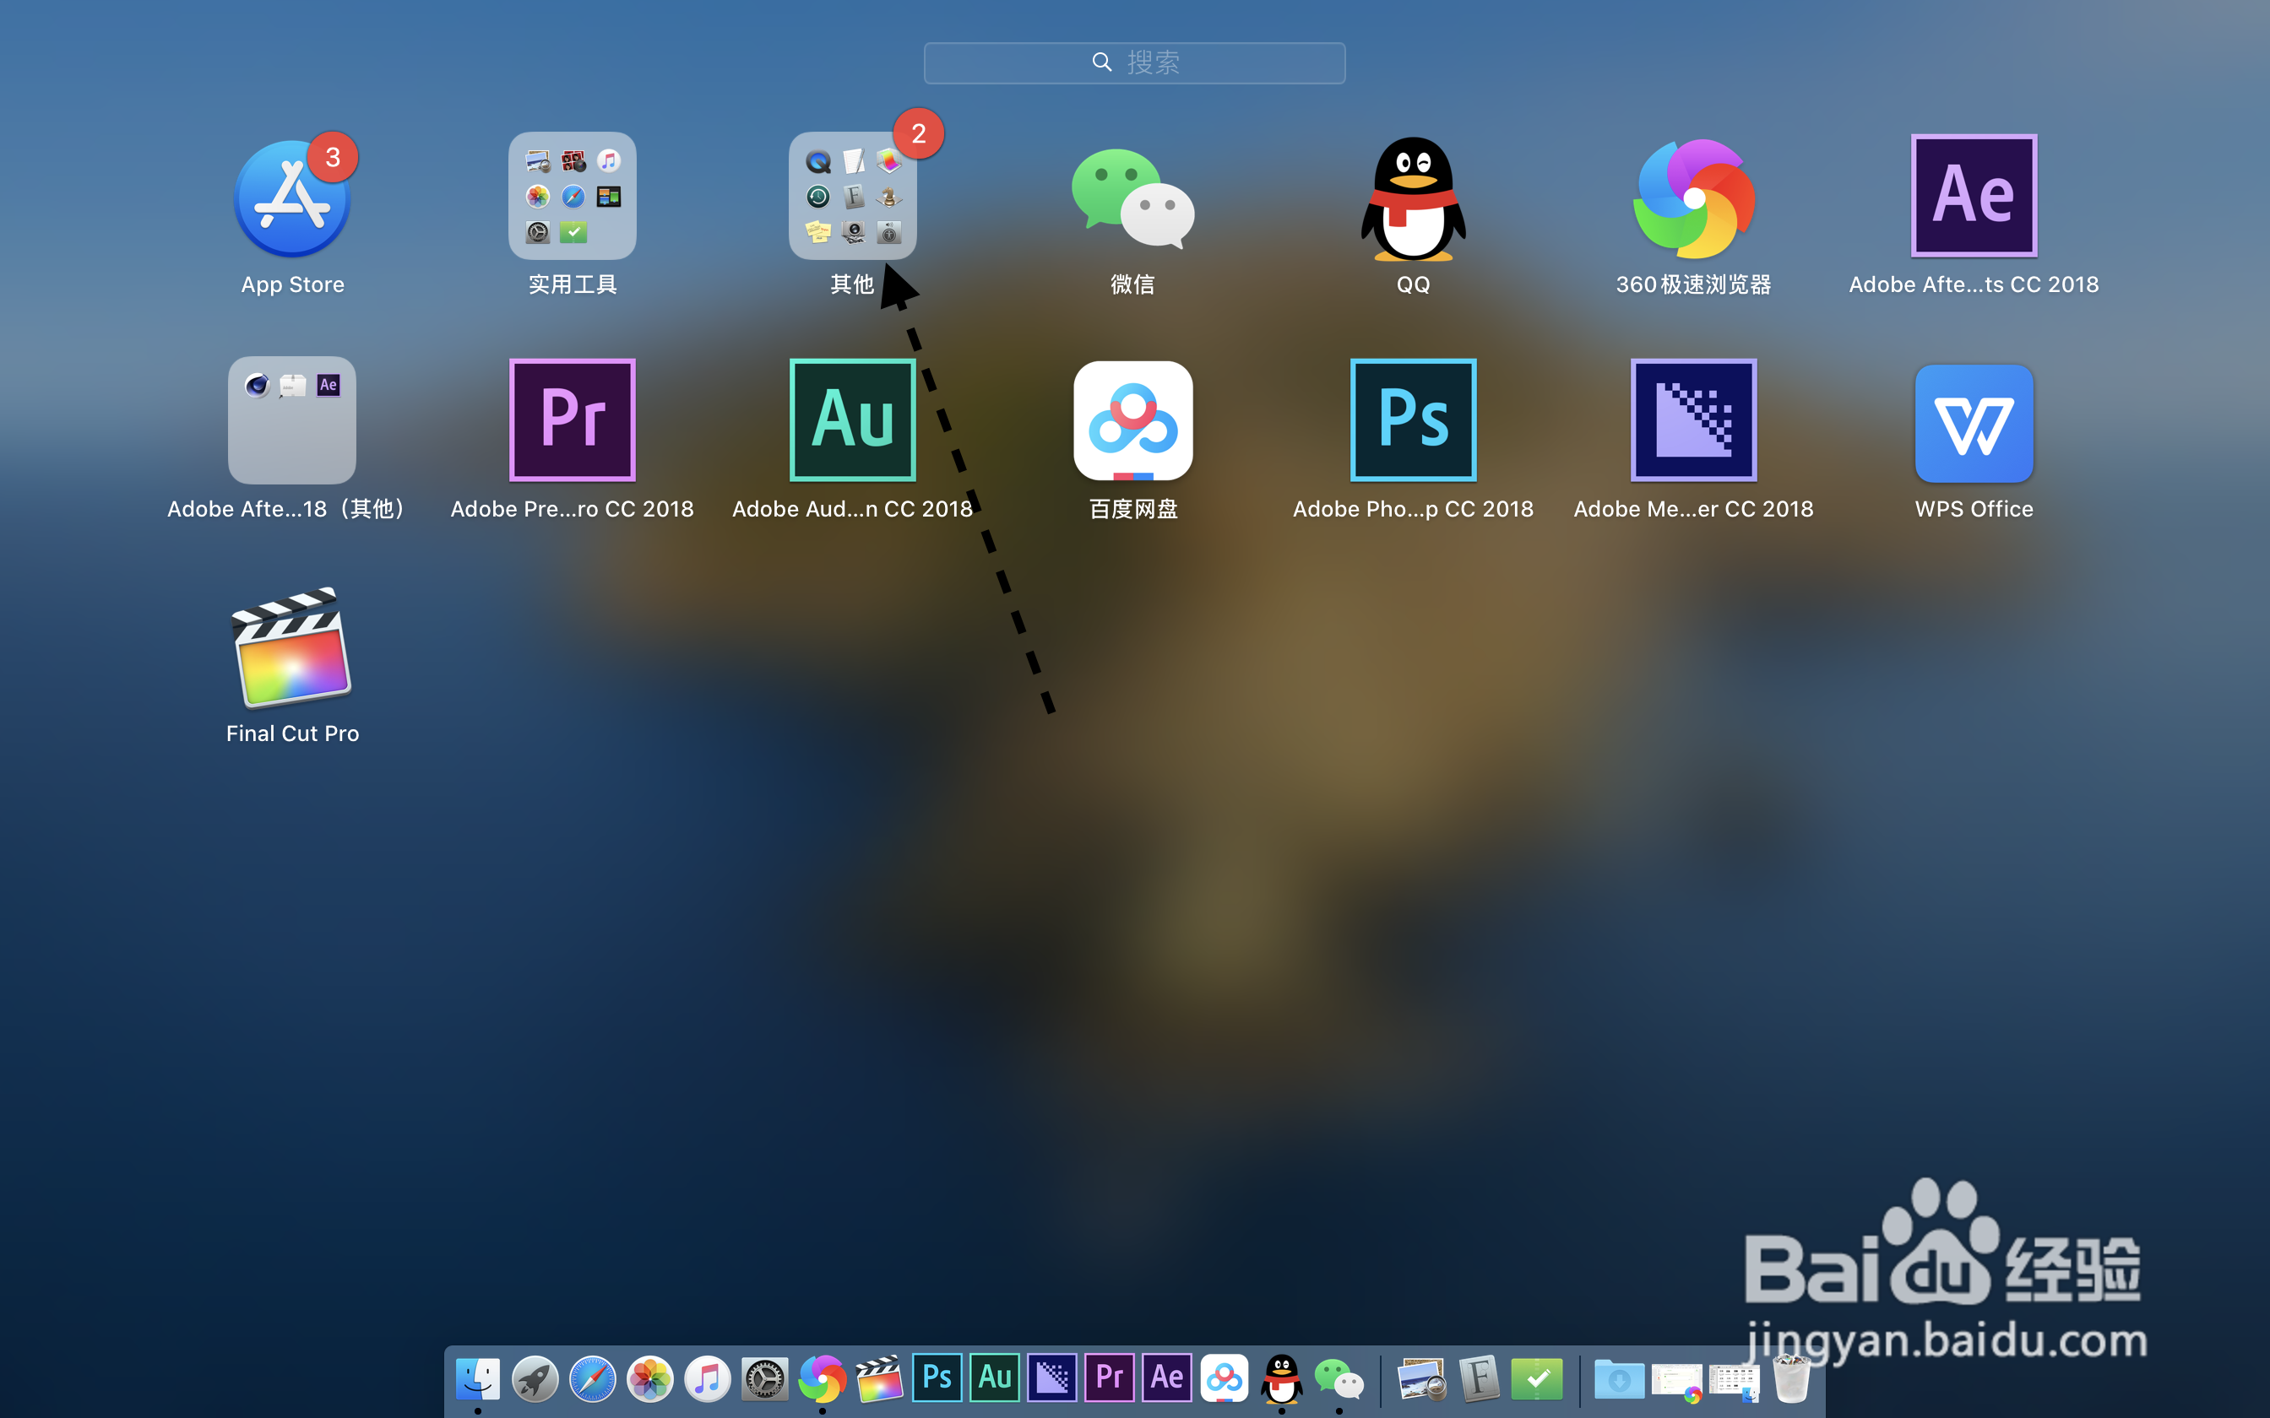Image resolution: width=2270 pixels, height=1418 pixels.
Task: Open Finder in the Dock
Action: (x=477, y=1378)
